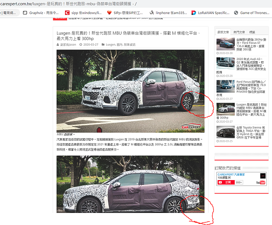This screenshot has width=272, height=225.
Task: Switch to the 熱門文章 sidebar tab
Action: click(239, 32)
